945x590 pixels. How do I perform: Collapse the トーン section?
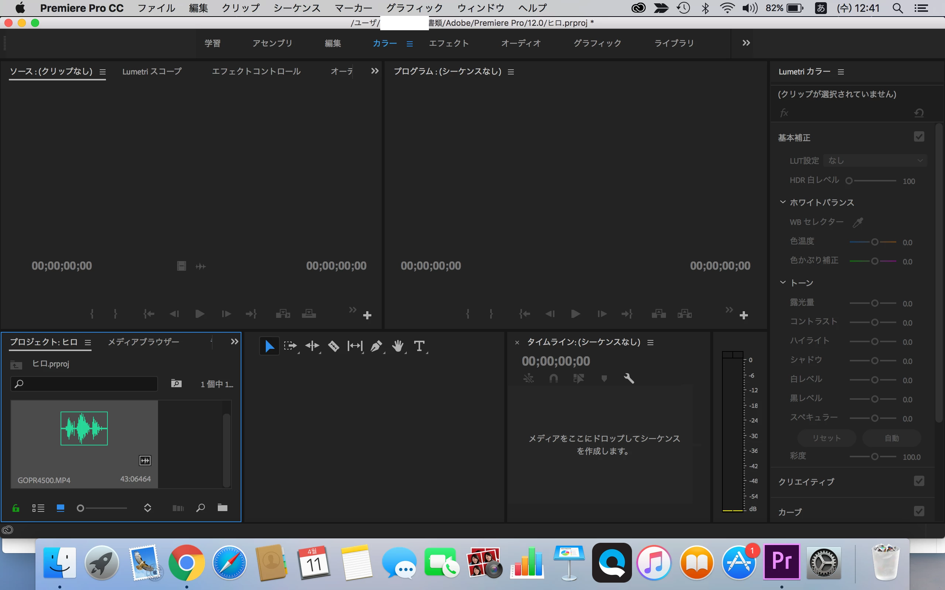tap(783, 282)
